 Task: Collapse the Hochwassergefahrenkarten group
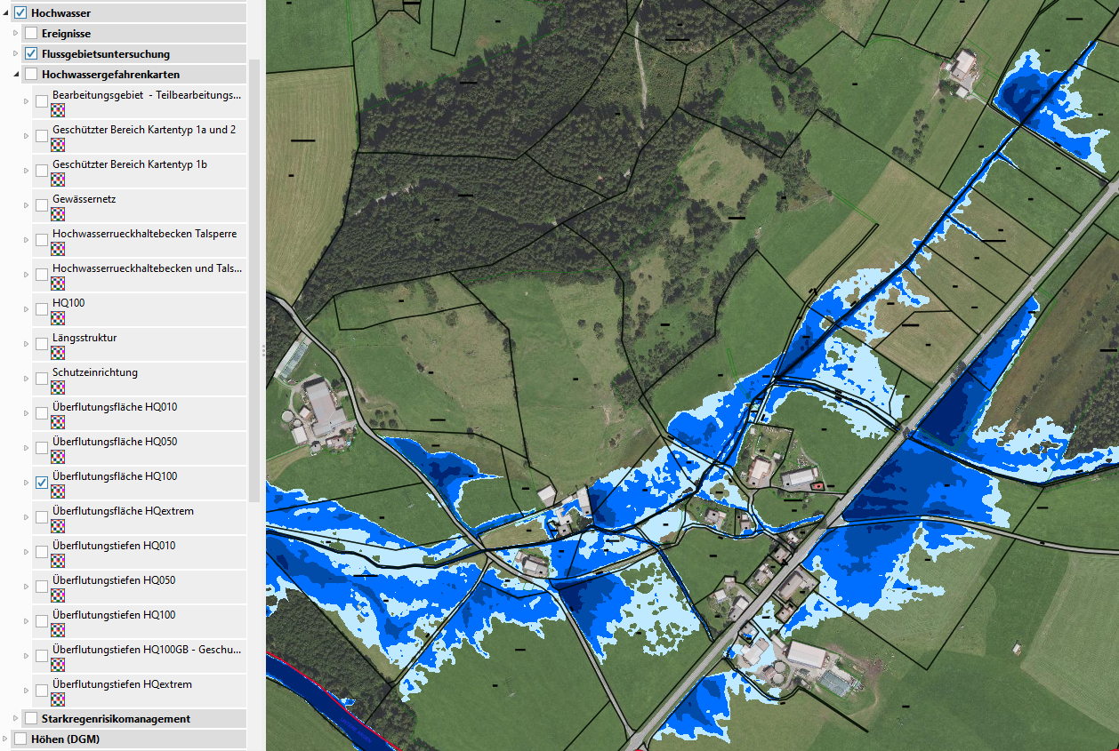click(x=15, y=75)
